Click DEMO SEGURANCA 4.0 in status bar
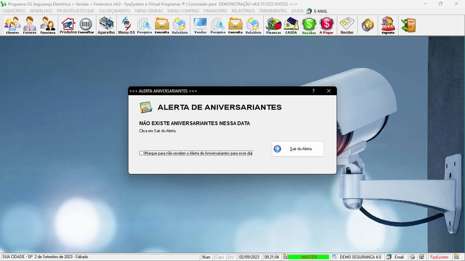 [x=360, y=257]
